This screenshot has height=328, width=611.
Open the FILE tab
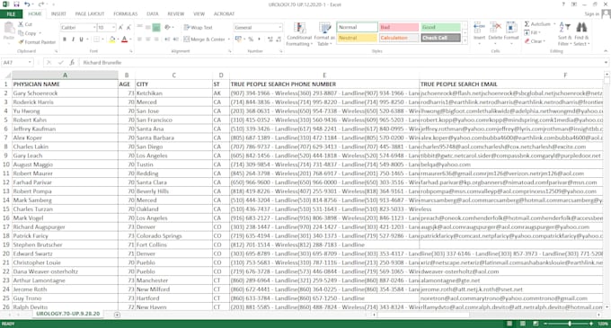(x=11, y=14)
